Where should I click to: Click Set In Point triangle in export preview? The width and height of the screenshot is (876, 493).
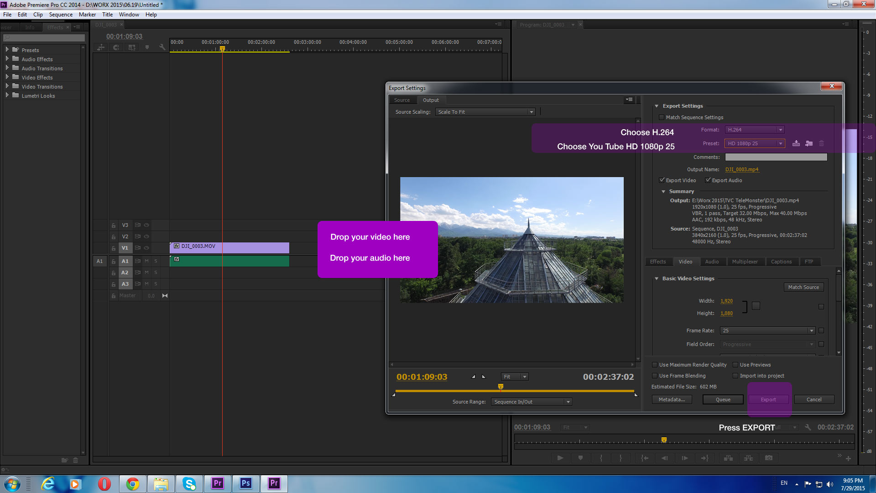tap(474, 377)
